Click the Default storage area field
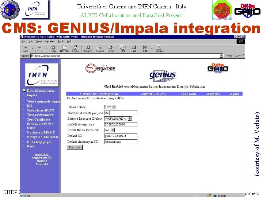This screenshot has width=263, height=197. tap(121, 124)
